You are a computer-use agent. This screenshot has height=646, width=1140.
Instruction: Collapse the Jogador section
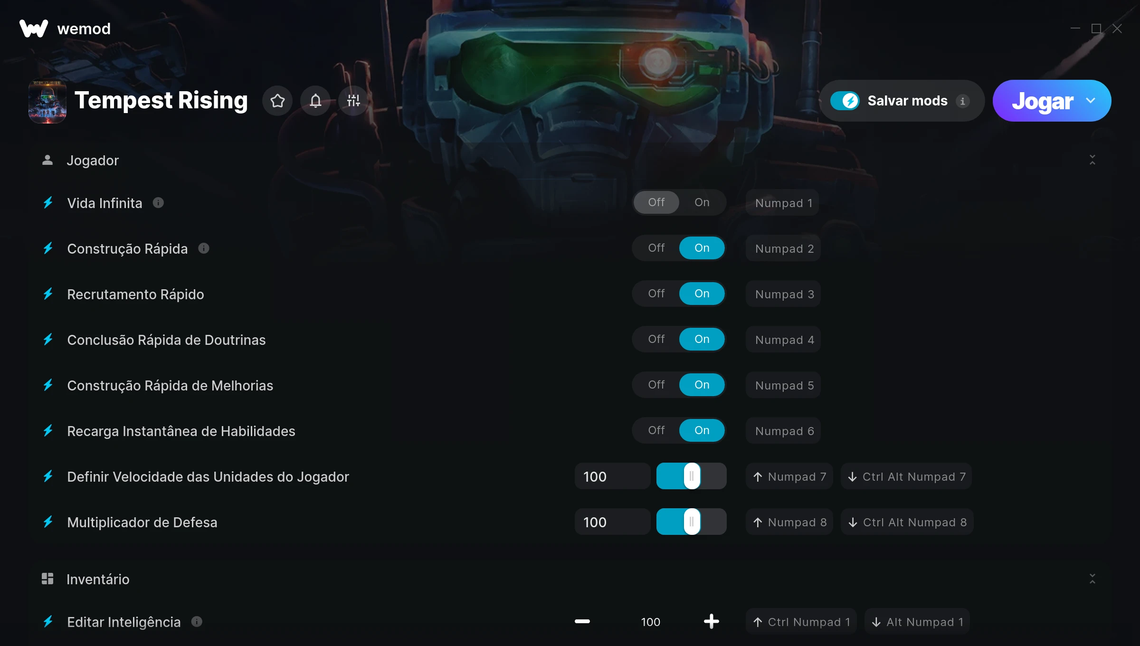(x=1092, y=160)
